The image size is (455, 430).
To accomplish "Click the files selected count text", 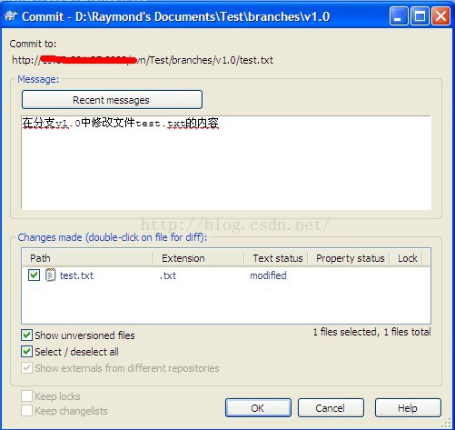I will [x=371, y=332].
